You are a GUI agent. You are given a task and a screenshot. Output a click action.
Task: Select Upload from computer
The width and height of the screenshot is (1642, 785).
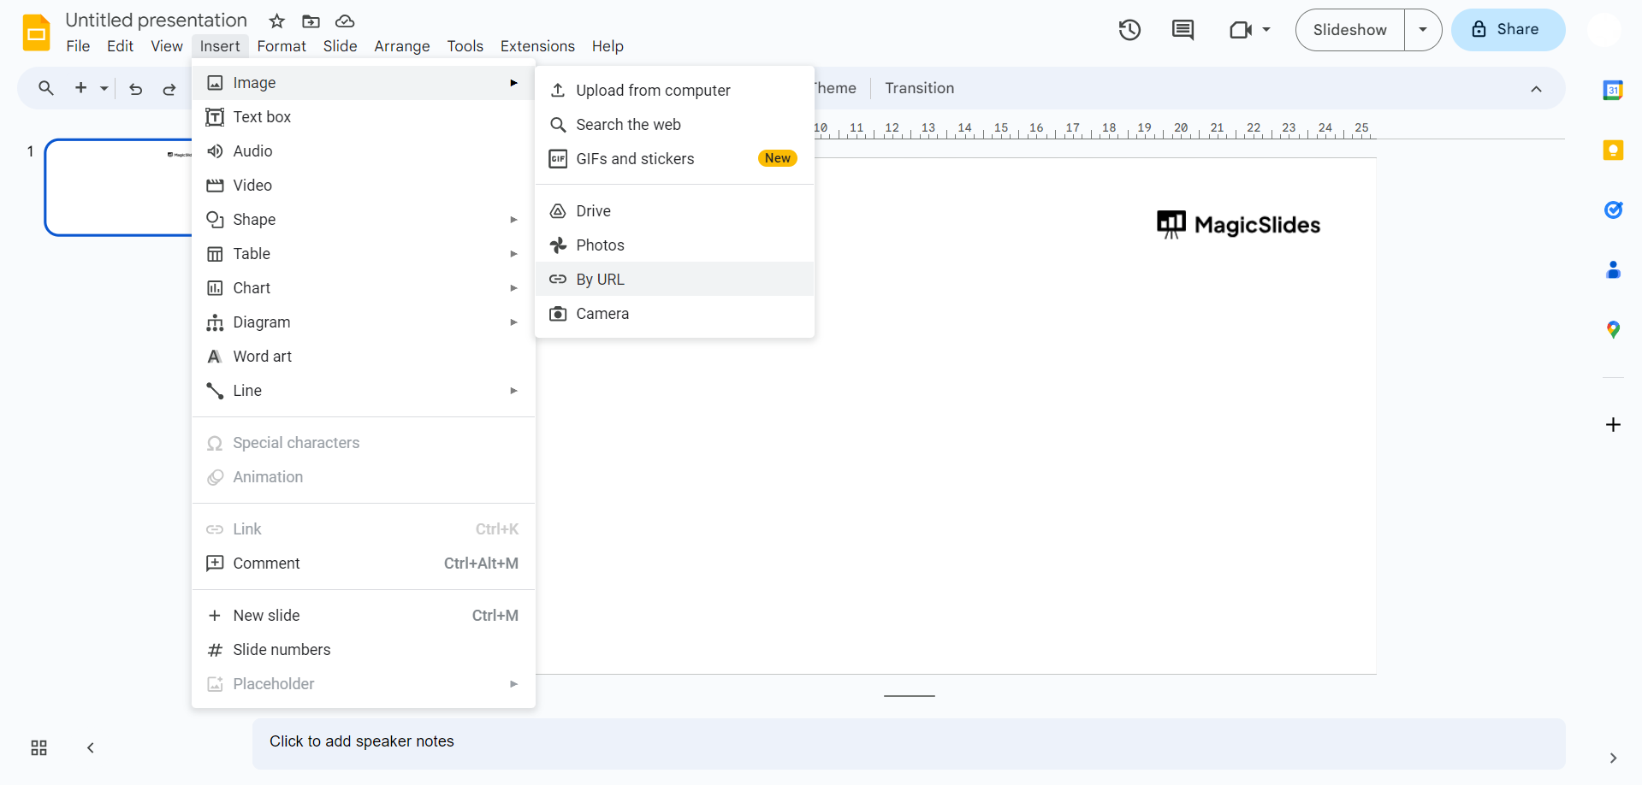[674, 91]
